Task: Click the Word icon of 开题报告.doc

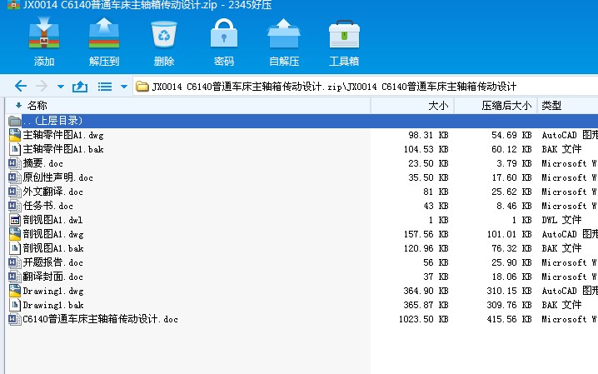Action: (x=14, y=262)
